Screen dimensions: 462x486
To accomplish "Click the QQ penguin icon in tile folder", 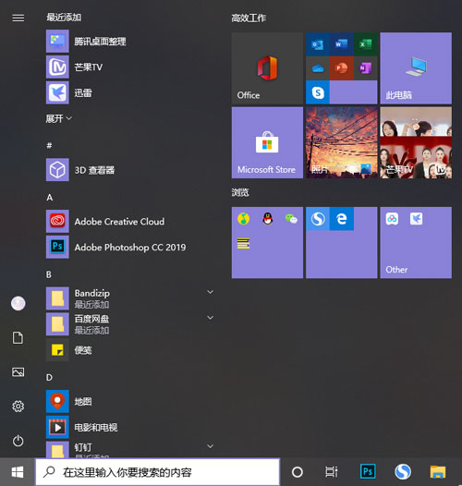I will pos(268,219).
